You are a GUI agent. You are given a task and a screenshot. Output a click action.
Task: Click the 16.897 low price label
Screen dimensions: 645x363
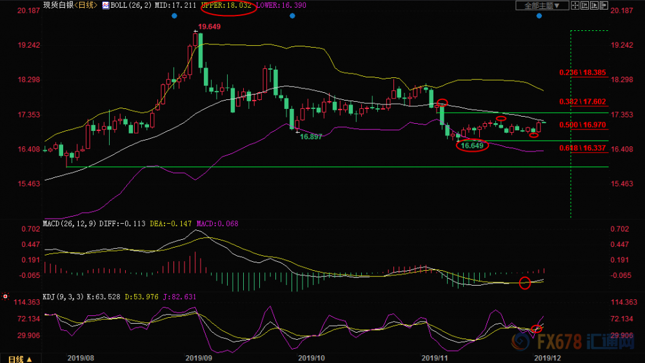point(311,137)
